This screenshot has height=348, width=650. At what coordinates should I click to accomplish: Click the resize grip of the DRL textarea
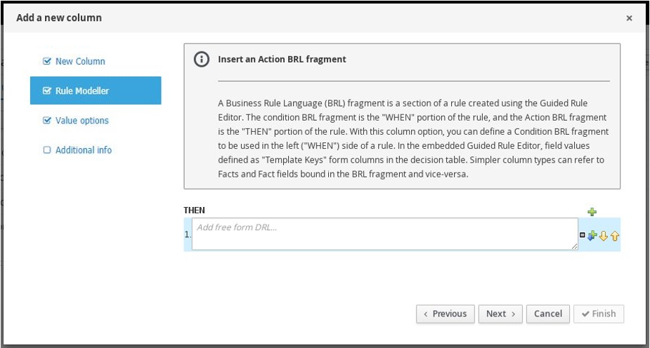click(574, 246)
